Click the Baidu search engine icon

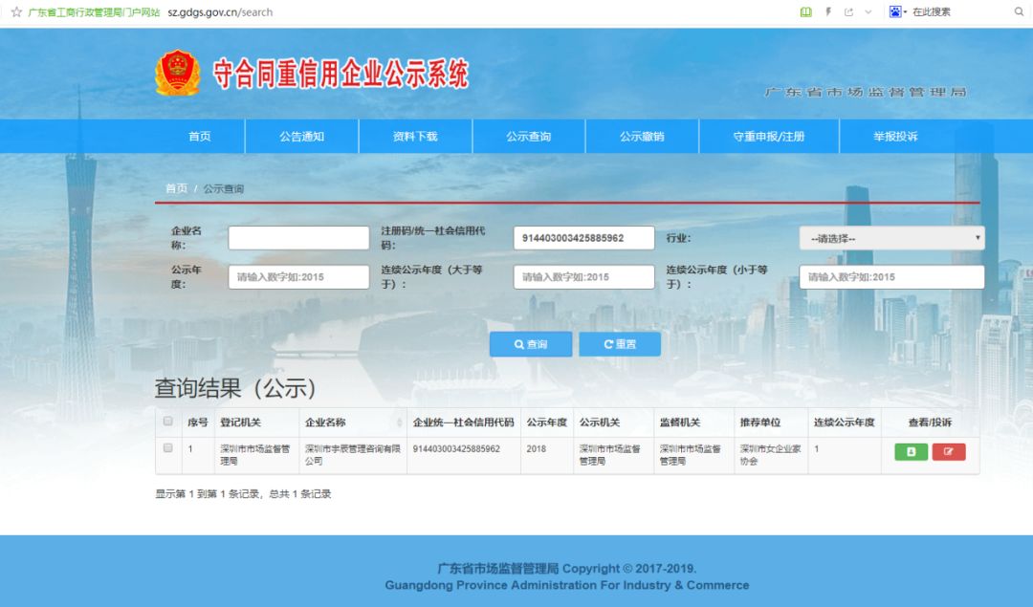pyautogui.click(x=895, y=11)
